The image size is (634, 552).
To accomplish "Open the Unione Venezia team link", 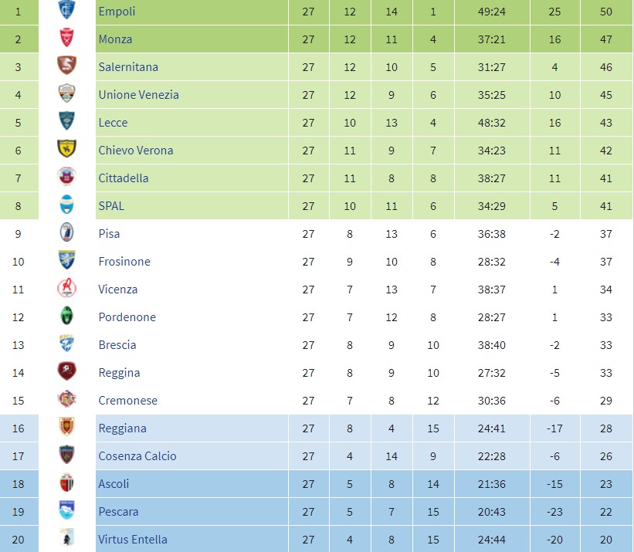I will (138, 95).
